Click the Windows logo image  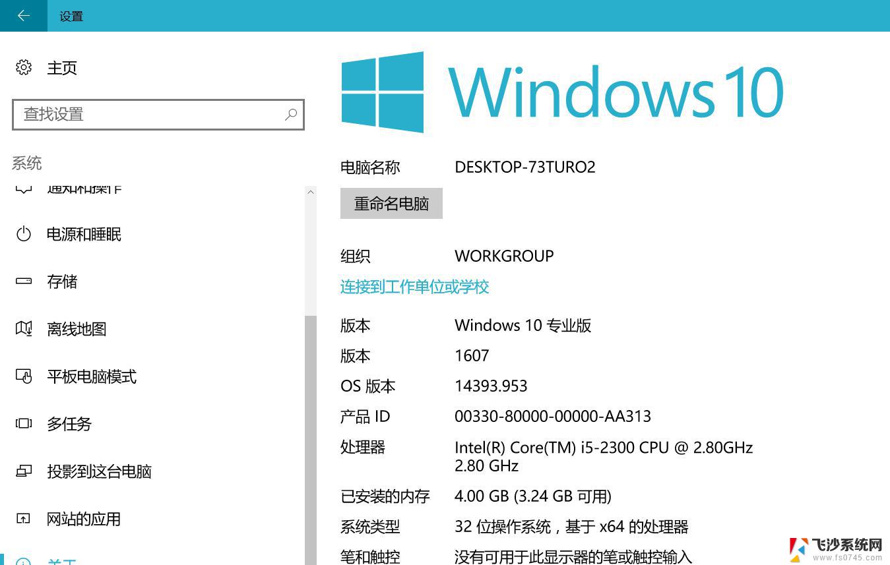coord(383,92)
